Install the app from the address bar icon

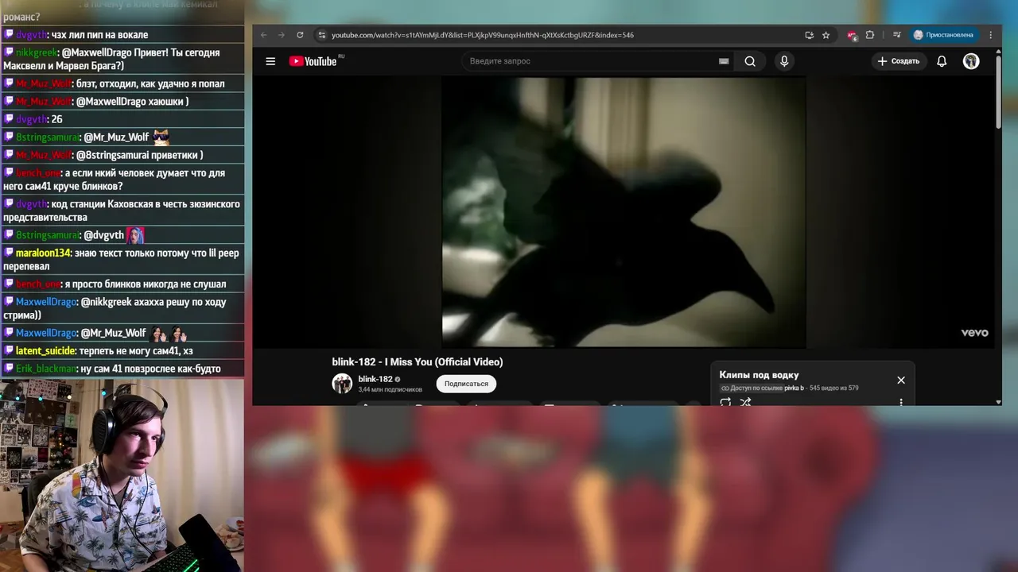[x=810, y=35]
